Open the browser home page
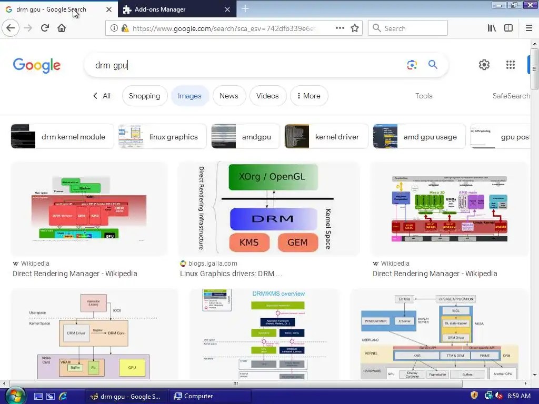The height and width of the screenshot is (404, 539). 62,28
